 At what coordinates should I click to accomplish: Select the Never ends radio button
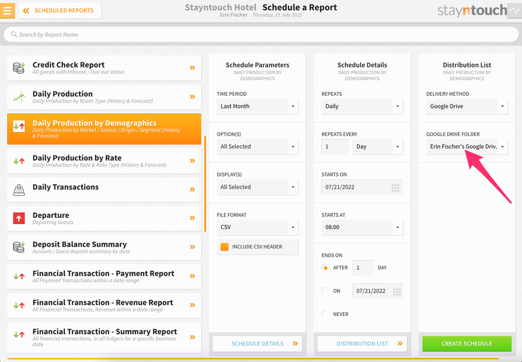point(325,314)
